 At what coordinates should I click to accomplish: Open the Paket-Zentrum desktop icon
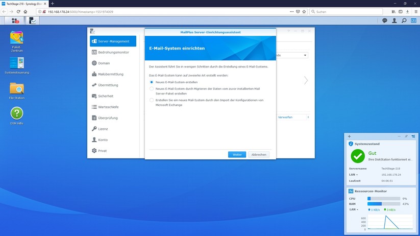pyautogui.click(x=17, y=38)
